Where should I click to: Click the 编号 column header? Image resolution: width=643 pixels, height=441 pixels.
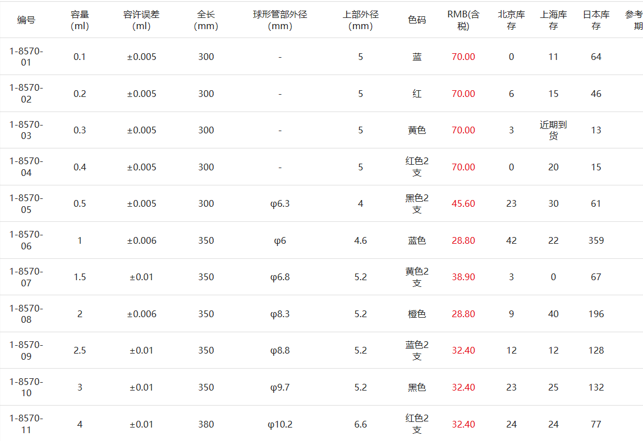click(x=26, y=20)
